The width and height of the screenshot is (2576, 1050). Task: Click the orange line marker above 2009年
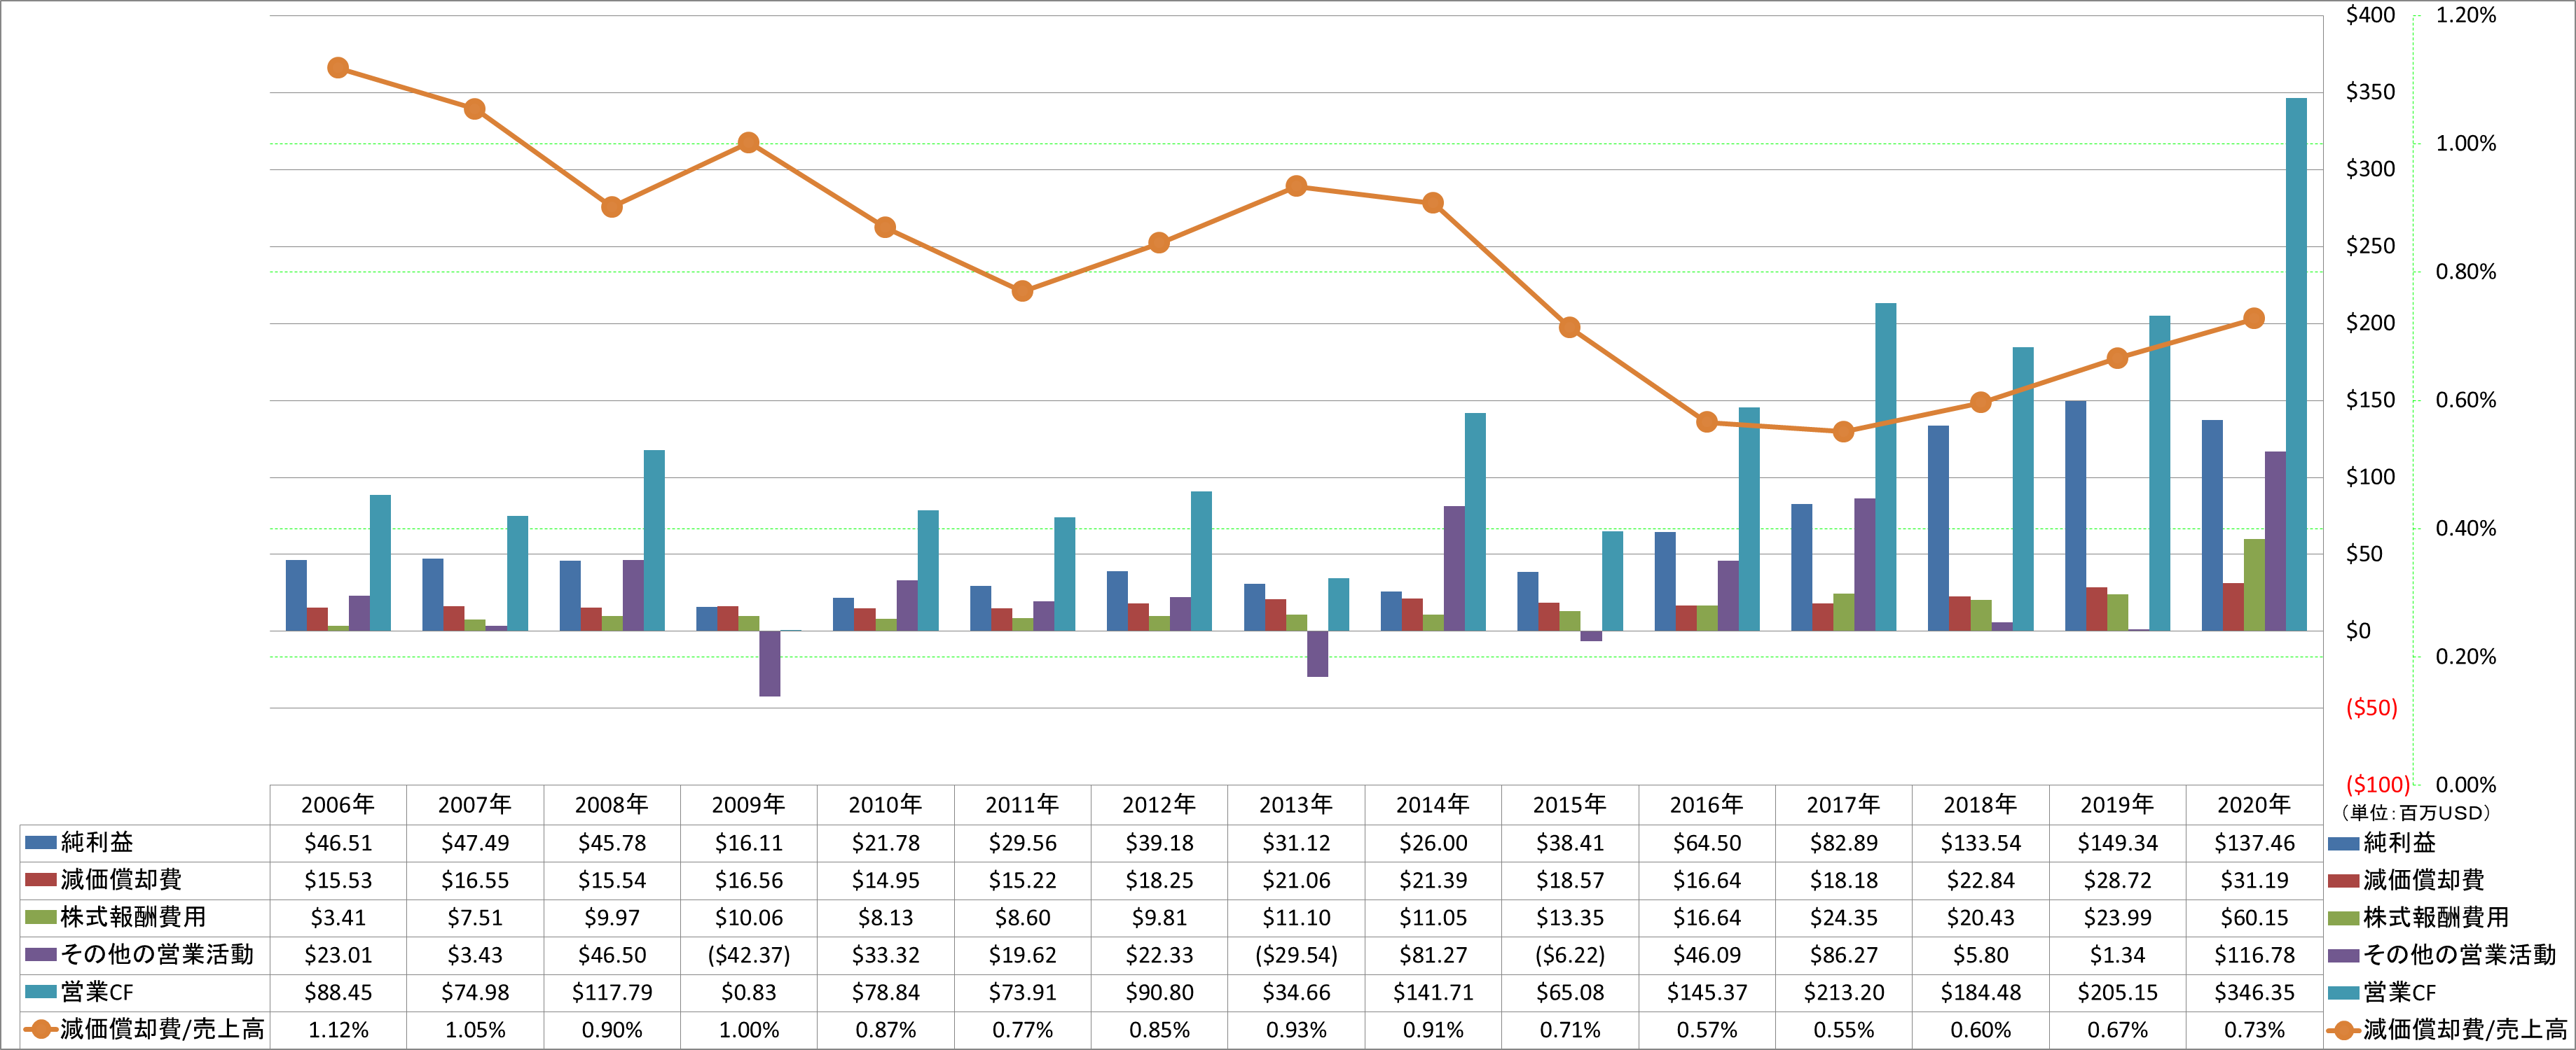tap(748, 143)
